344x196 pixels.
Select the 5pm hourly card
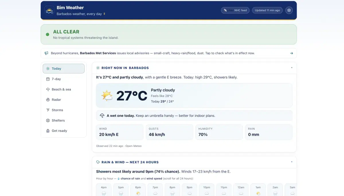pos(121,190)
